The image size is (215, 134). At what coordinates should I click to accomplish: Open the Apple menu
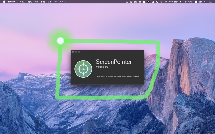point(4,2)
